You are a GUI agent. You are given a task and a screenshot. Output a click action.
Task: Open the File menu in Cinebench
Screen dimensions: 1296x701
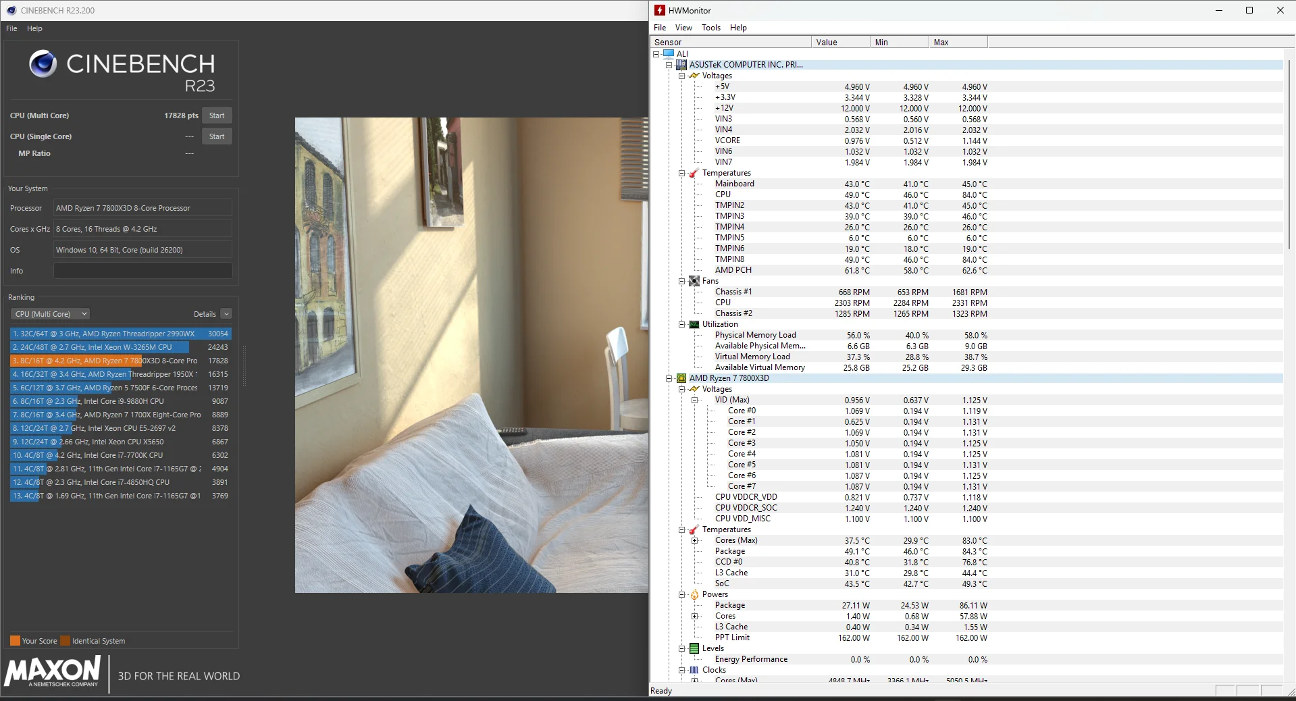pos(11,28)
